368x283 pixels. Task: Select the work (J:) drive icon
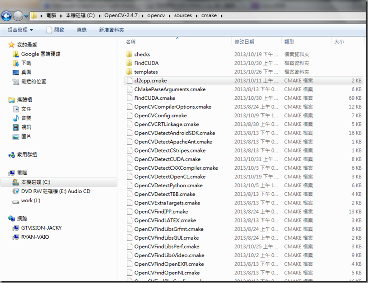tap(16, 201)
